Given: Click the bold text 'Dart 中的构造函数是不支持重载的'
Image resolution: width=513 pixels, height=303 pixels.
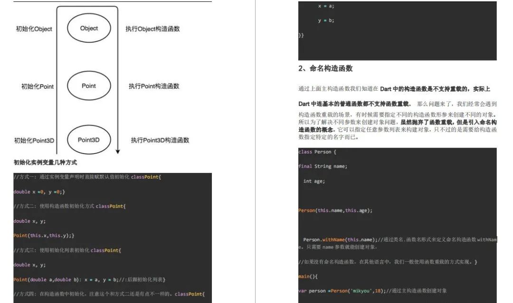Looking at the screenshot, I should tap(424, 89).
